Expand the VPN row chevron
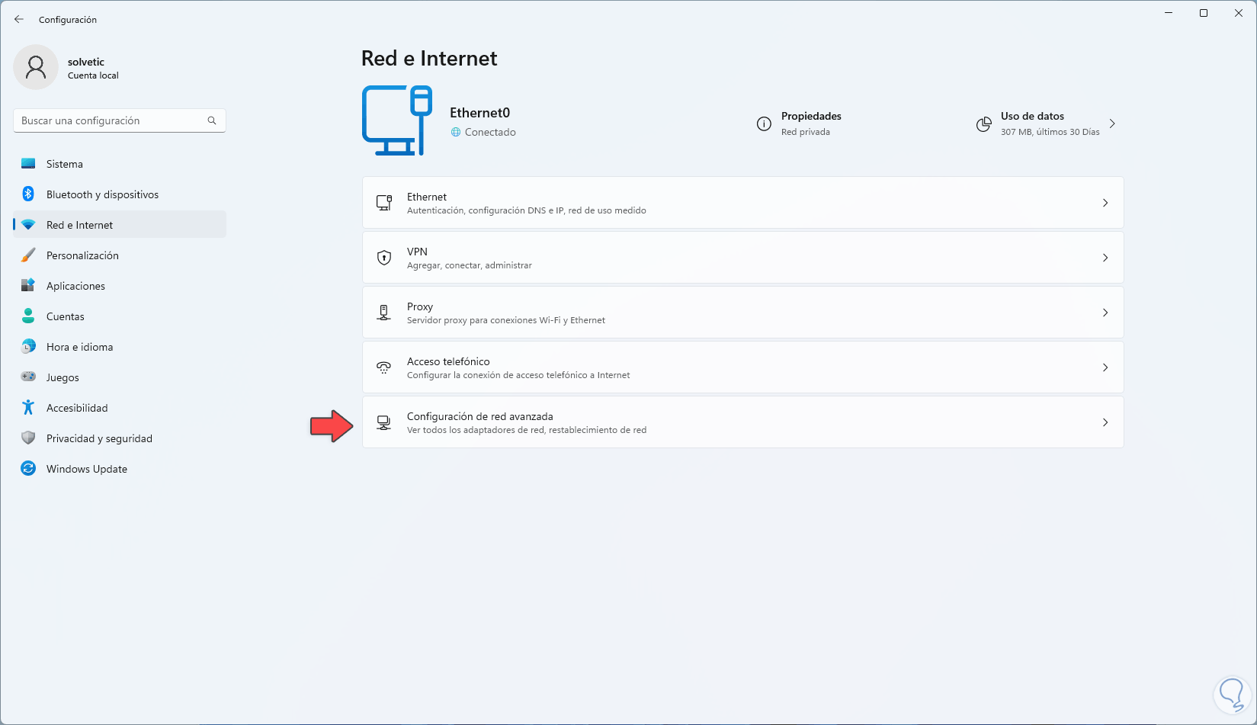 click(1105, 258)
